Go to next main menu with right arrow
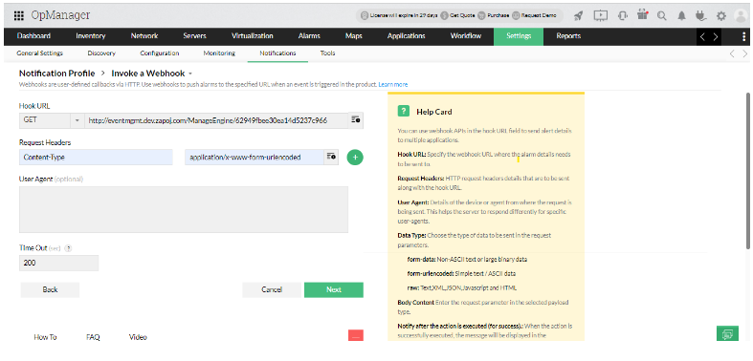The width and height of the screenshot is (753, 361). (716, 36)
